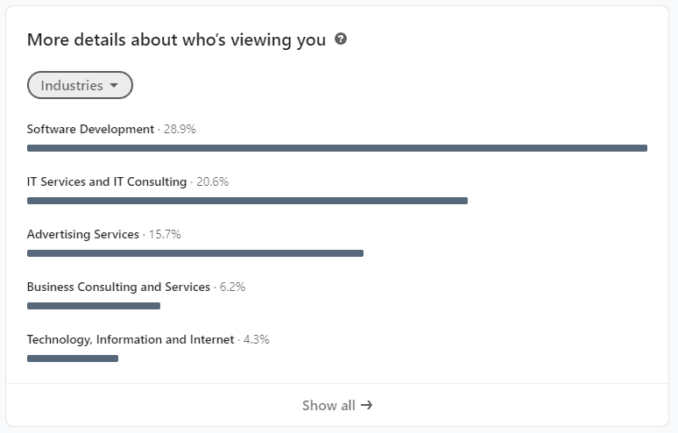Image resolution: width=678 pixels, height=433 pixels.
Task: Click the Business Consulting and Services bar
Action: coord(94,306)
